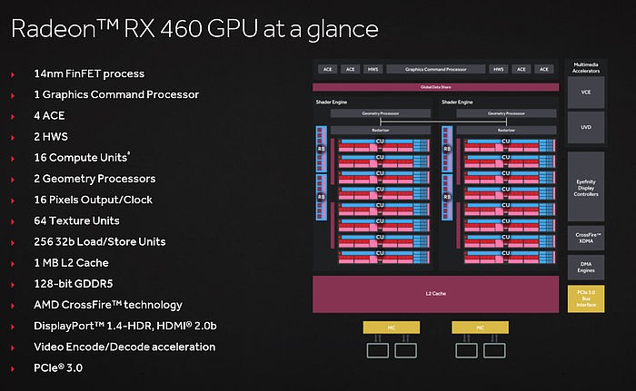Viewport: 636px width, 391px height.
Task: Click the "AMD CrossFire technology" bullet line
Action: (108, 305)
